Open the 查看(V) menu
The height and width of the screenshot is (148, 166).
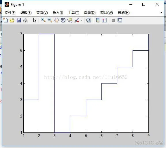coord(42,13)
